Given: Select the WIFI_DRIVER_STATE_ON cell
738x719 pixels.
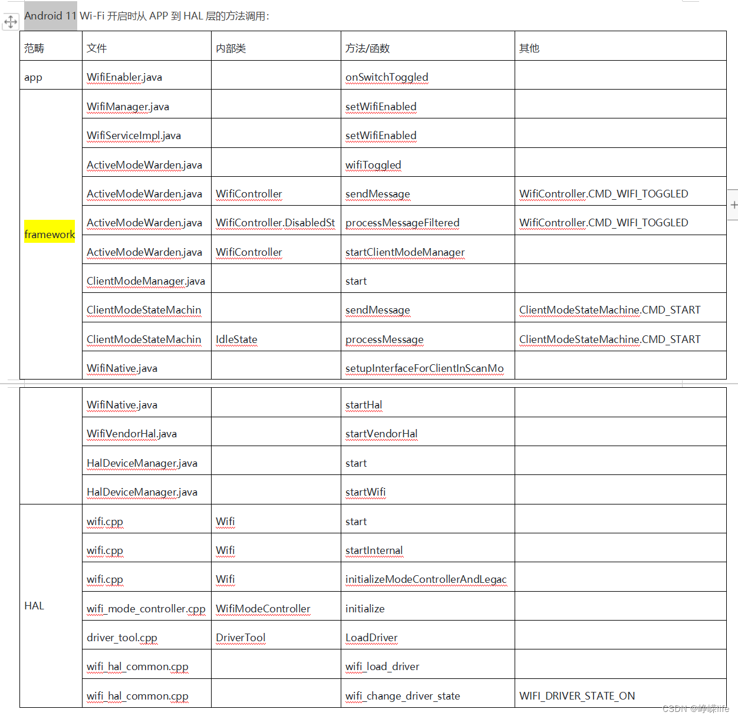Looking at the screenshot, I should [x=577, y=695].
